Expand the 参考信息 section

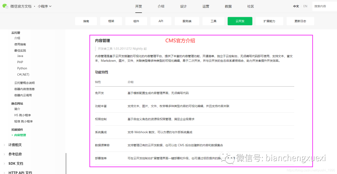[15, 154]
